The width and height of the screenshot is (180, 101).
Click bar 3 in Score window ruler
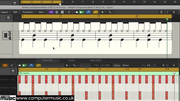[99, 16]
